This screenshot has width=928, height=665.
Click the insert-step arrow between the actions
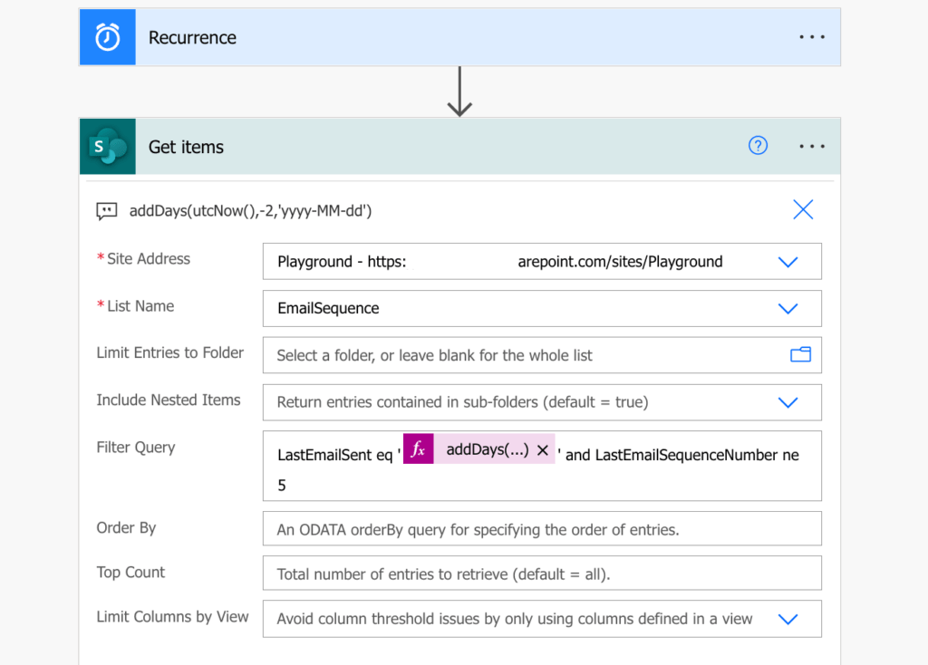(459, 94)
